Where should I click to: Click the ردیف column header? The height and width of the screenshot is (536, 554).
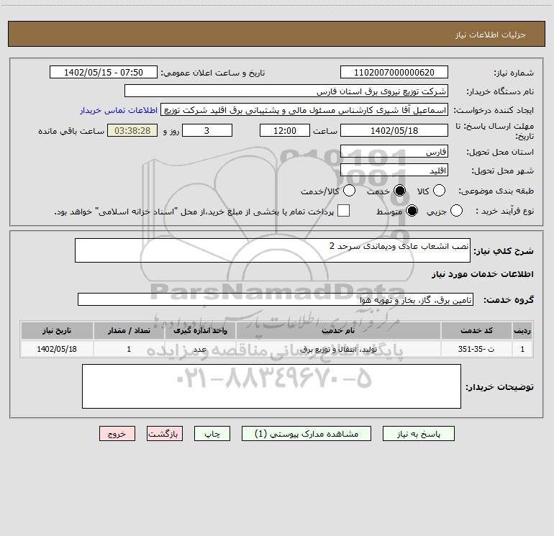(x=522, y=331)
